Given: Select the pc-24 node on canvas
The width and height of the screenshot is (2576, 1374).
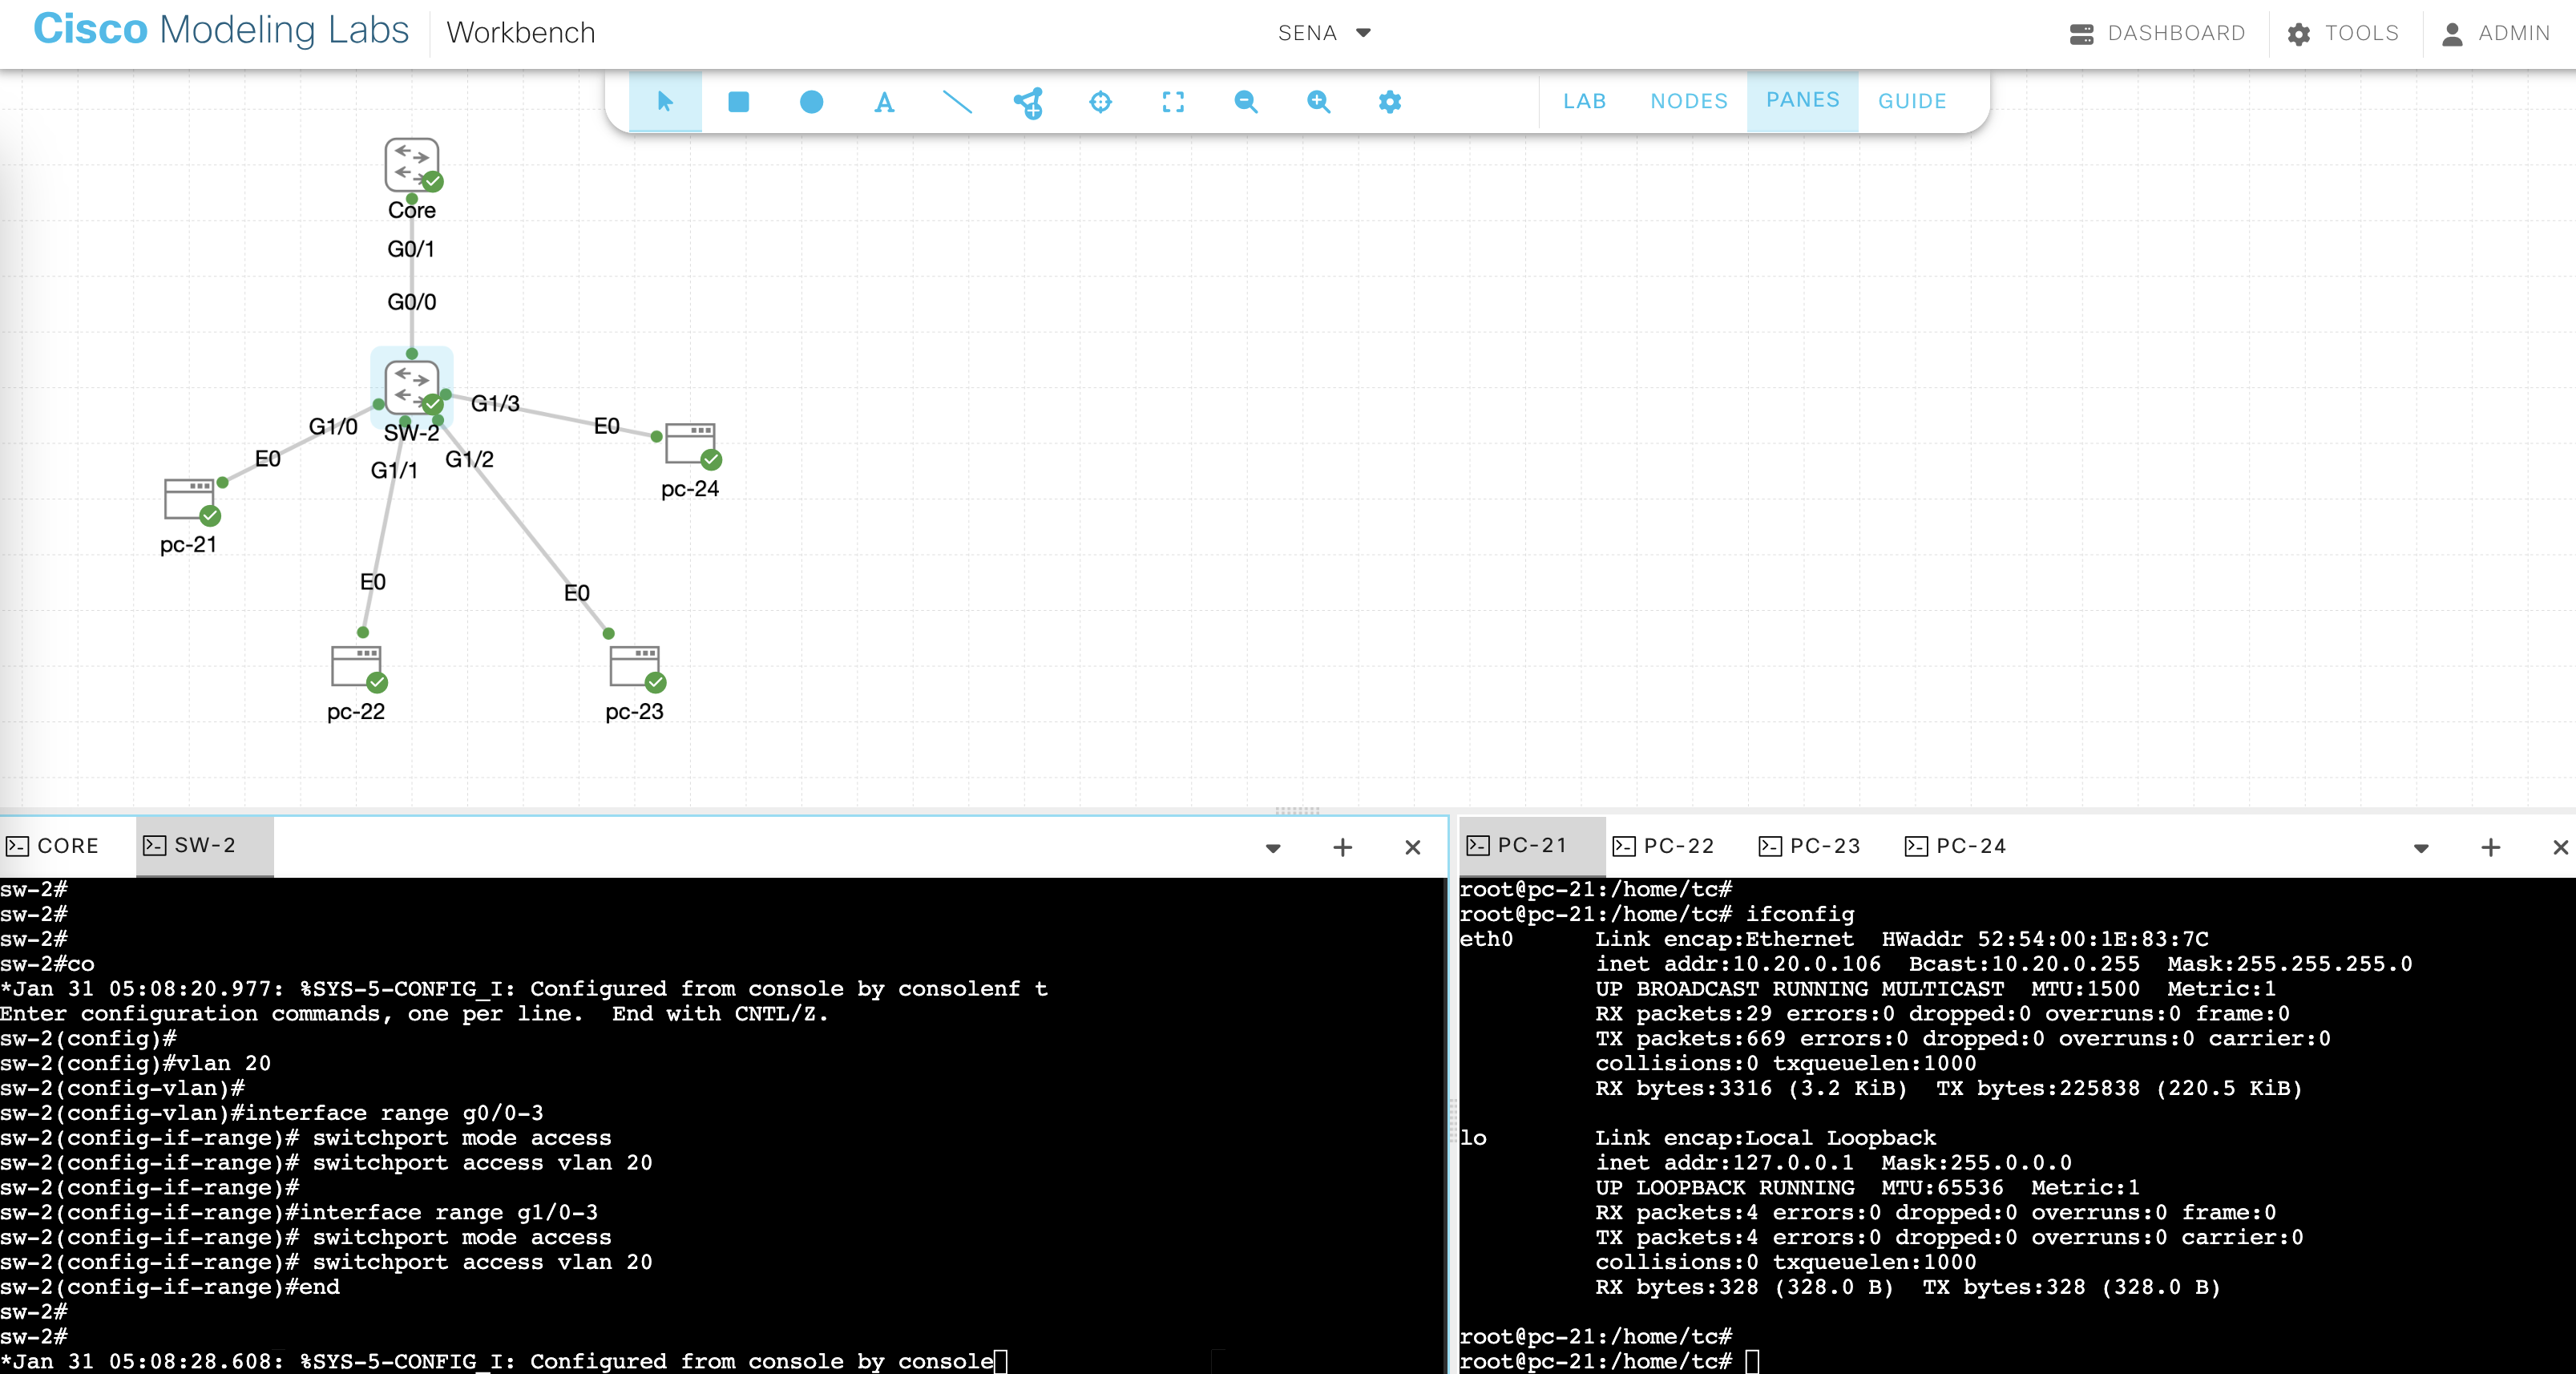Looking at the screenshot, I should pos(690,445).
